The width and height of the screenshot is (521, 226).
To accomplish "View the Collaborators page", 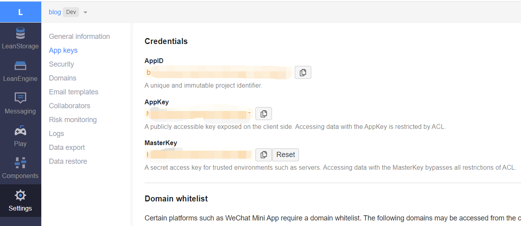I will click(69, 106).
